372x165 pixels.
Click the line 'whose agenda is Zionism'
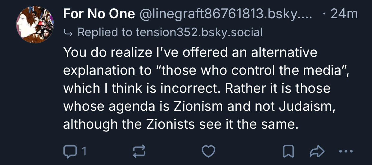pos(199,106)
